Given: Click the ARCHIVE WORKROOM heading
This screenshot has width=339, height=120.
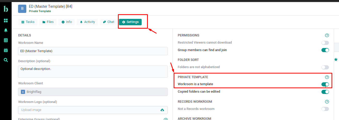Looking at the screenshot, I should 195,119.
